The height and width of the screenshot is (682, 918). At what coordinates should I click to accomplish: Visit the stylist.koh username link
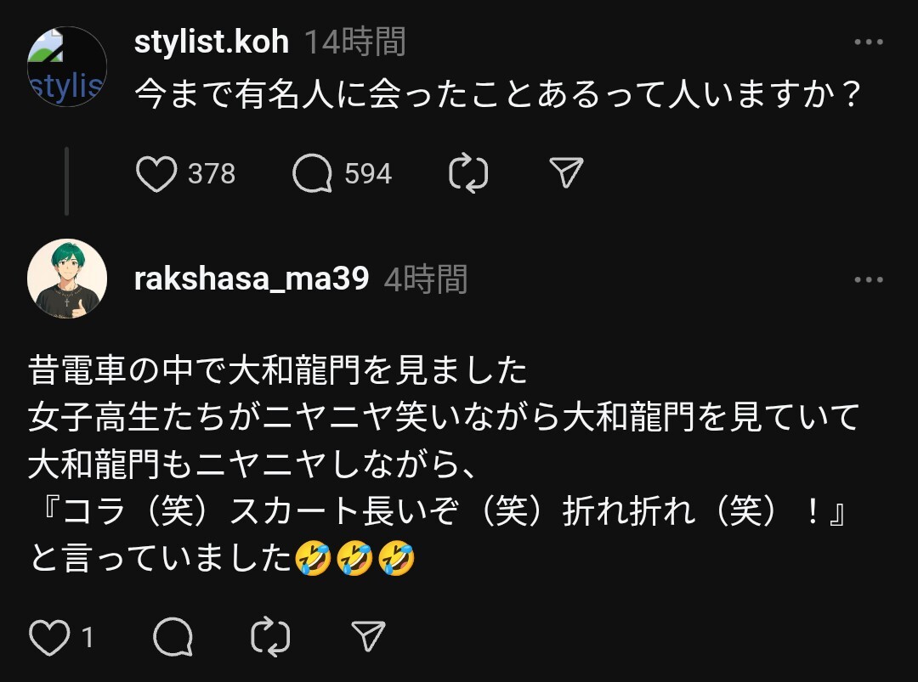click(x=212, y=42)
